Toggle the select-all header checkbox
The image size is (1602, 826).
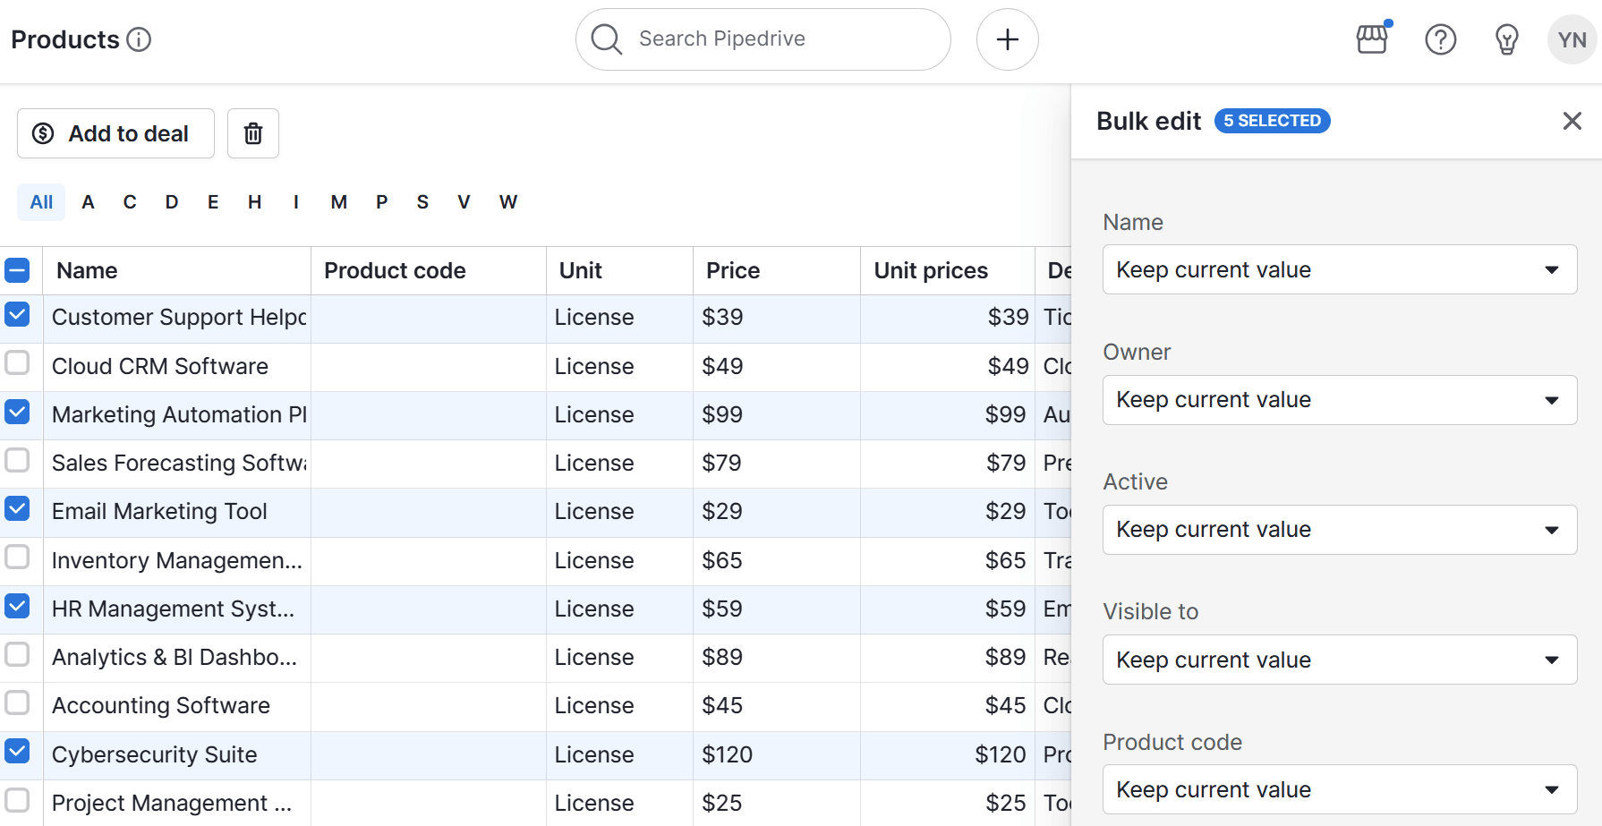point(17,270)
